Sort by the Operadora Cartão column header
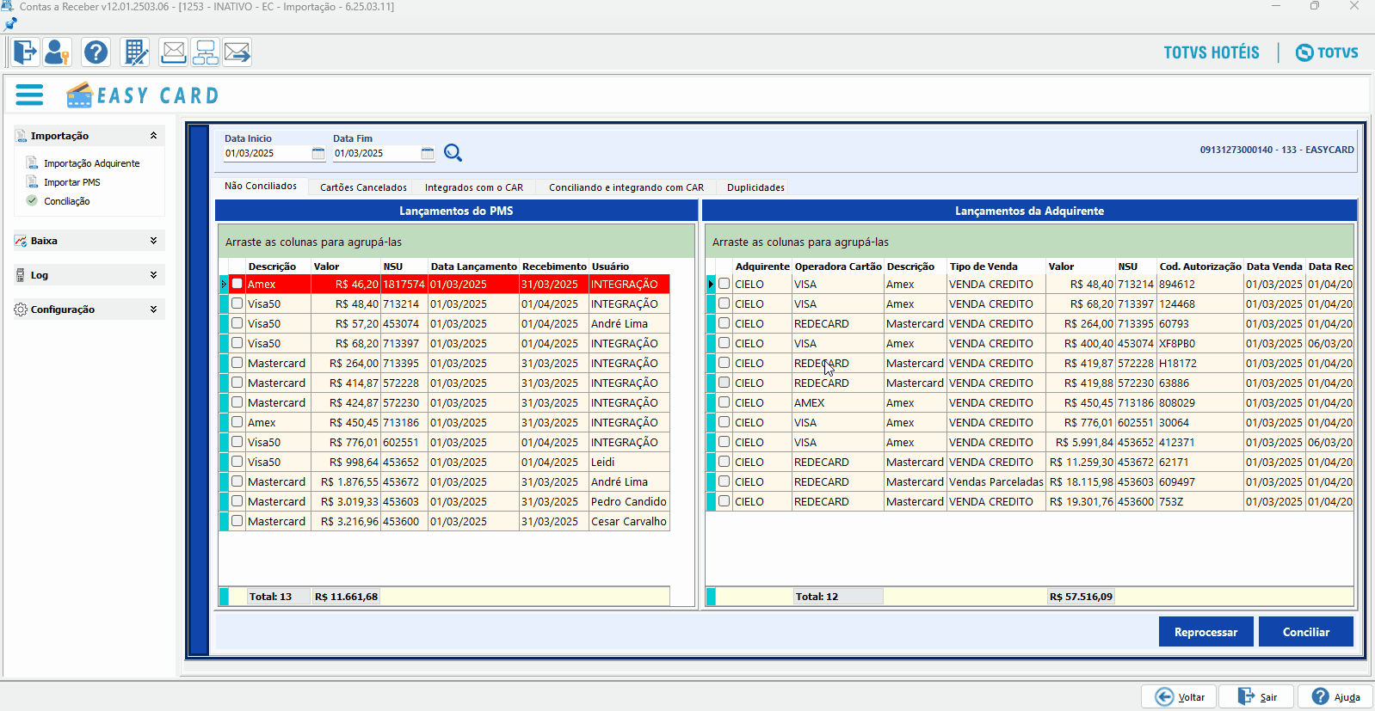The width and height of the screenshot is (1375, 711). click(x=838, y=267)
